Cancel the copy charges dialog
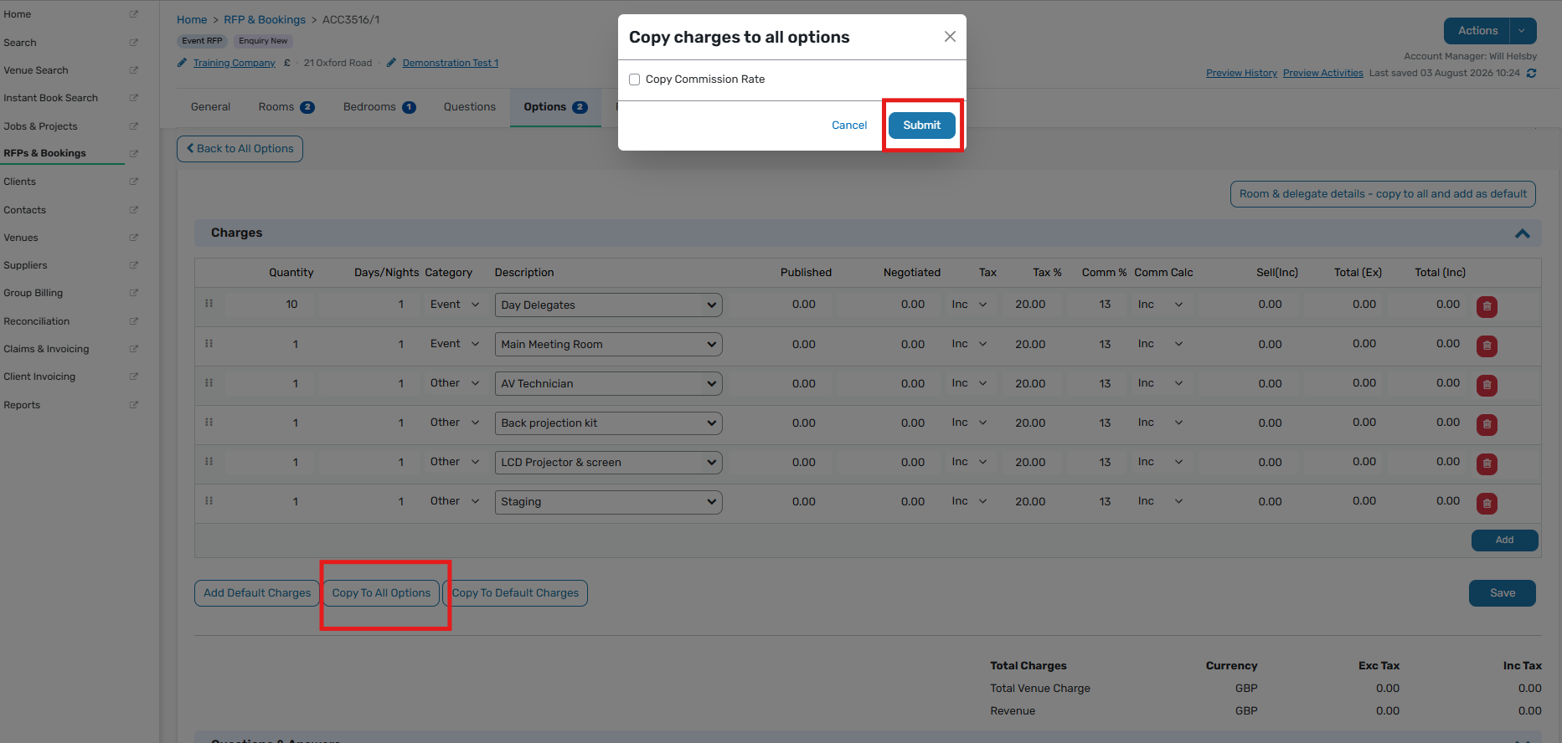This screenshot has width=1562, height=743. pos(849,126)
